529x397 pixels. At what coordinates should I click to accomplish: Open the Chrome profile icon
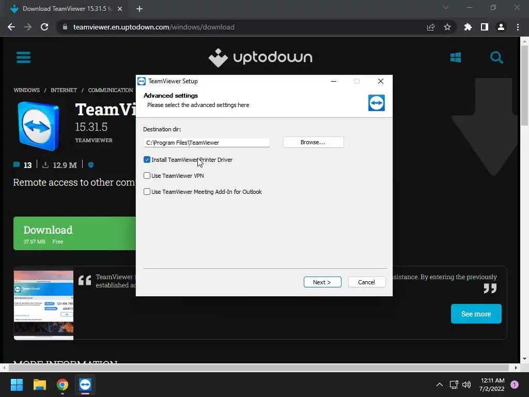pyautogui.click(x=501, y=27)
